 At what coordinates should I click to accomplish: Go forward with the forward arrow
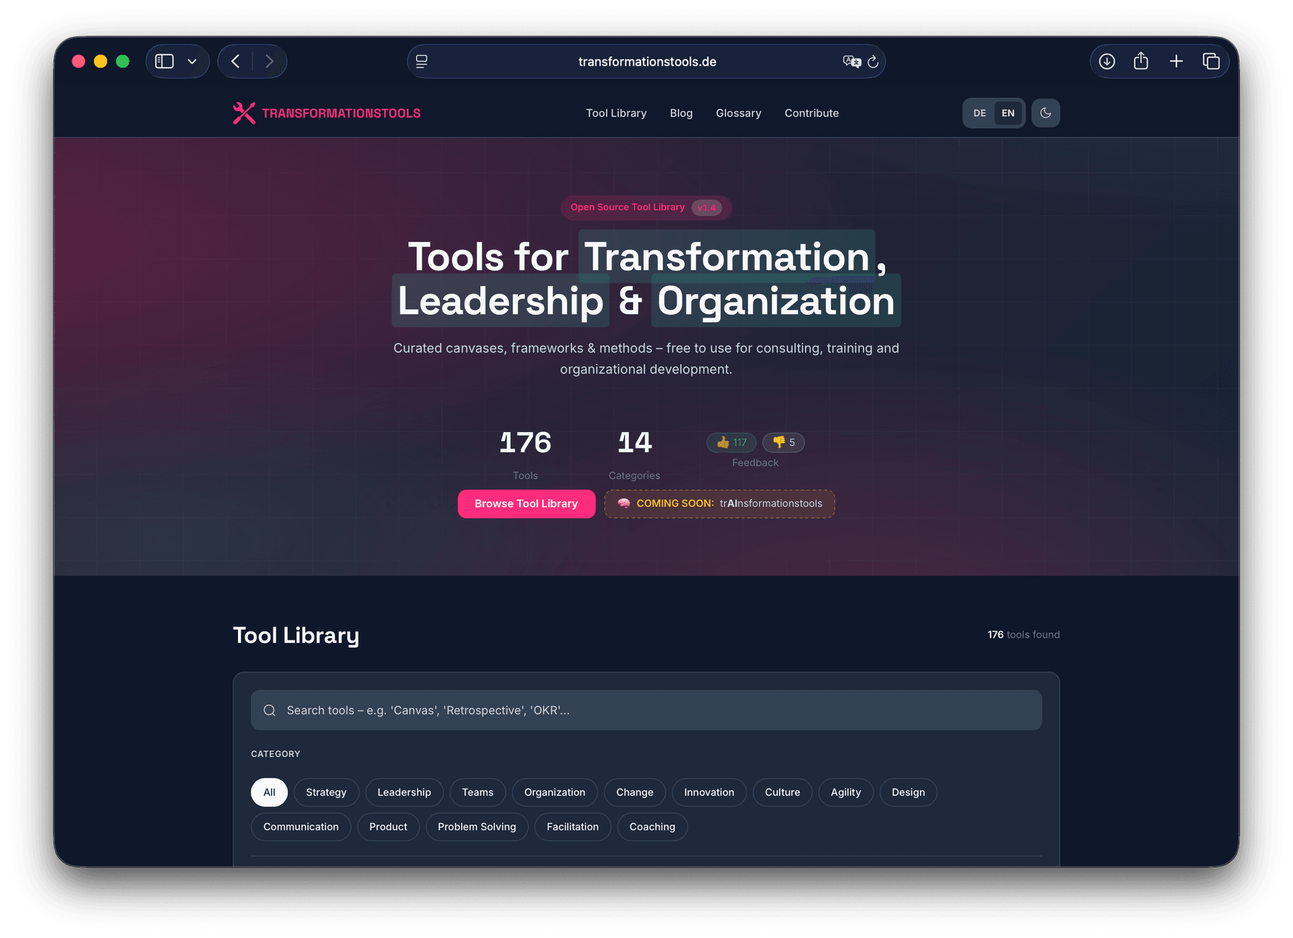tap(269, 61)
